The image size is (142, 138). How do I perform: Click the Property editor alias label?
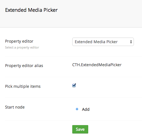[x=24, y=66]
